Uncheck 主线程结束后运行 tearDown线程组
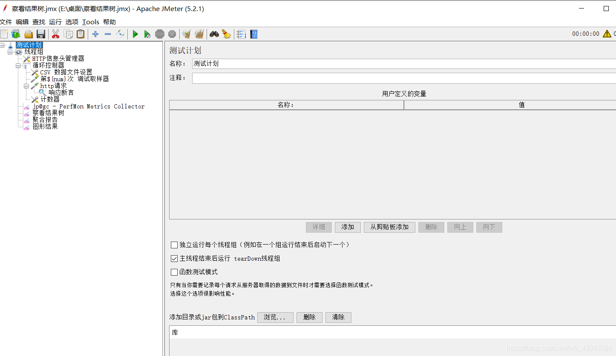This screenshot has height=356, width=616. (x=174, y=259)
